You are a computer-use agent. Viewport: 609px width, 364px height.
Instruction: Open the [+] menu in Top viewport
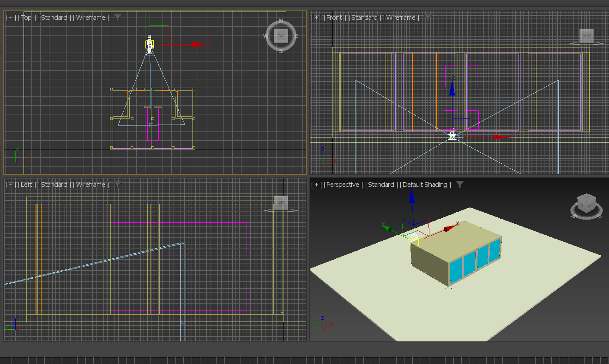pyautogui.click(x=10, y=18)
